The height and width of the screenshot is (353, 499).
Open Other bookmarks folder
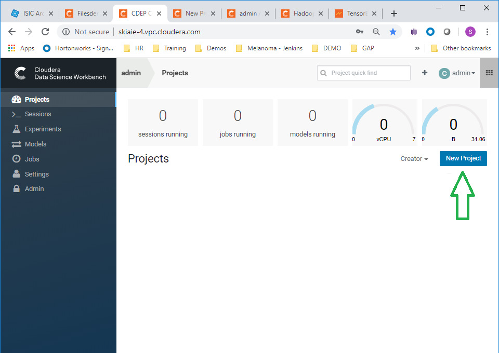click(x=461, y=48)
